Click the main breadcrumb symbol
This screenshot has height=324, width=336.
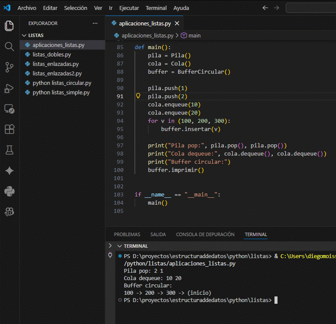(194, 36)
